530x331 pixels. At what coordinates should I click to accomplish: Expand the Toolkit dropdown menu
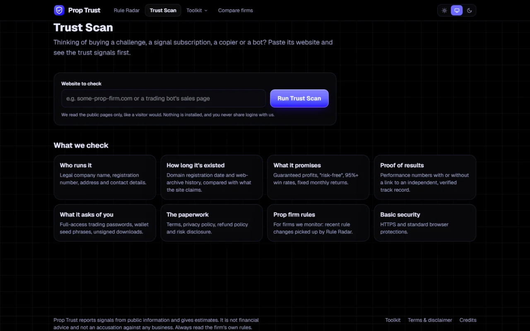point(197,10)
